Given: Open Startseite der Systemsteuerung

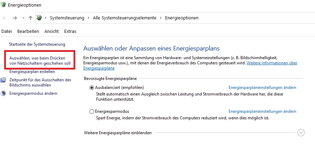Looking at the screenshot, I should [37, 45].
